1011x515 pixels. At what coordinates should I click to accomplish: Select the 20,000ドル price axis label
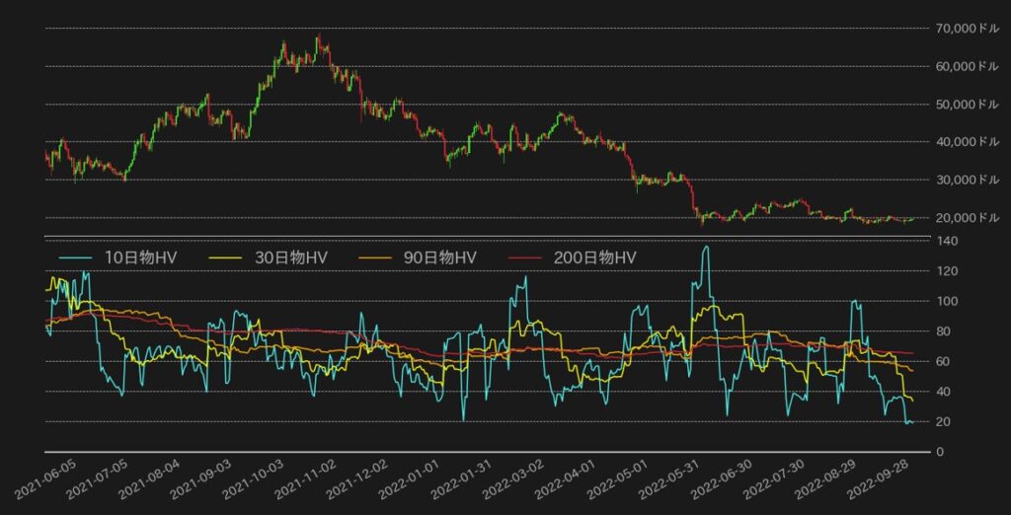pyautogui.click(x=968, y=217)
